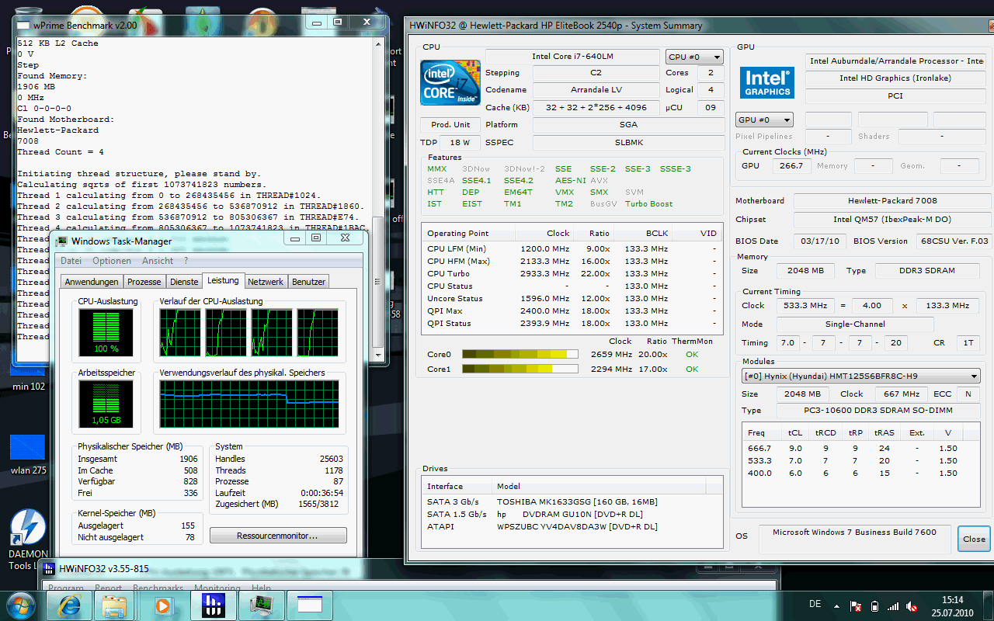Click the Ressourcenmonitor button
This screenshot has width=994, height=621.
[x=278, y=536]
